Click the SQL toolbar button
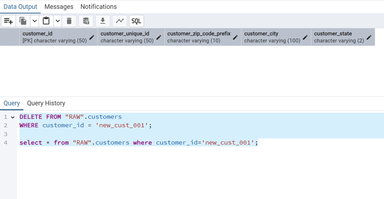384x199 pixels. (x=137, y=21)
